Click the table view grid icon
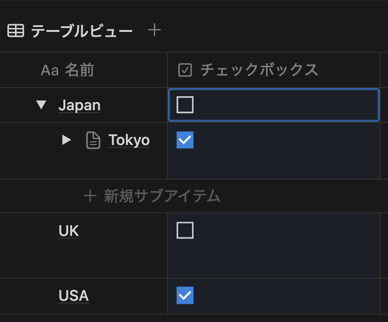The image size is (388, 322). (x=15, y=31)
